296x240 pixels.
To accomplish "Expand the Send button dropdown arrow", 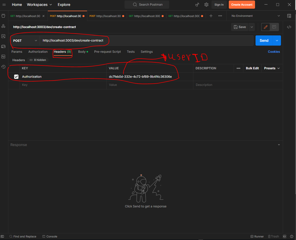I will coord(276,40).
